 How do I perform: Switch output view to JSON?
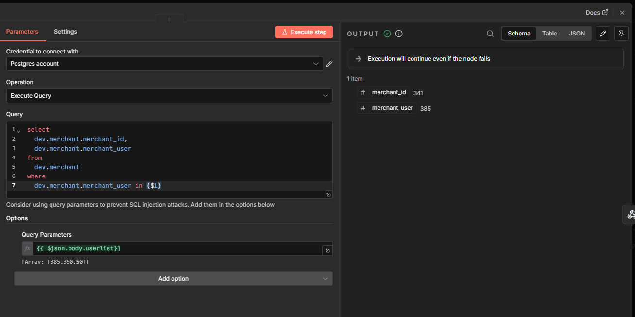577,34
